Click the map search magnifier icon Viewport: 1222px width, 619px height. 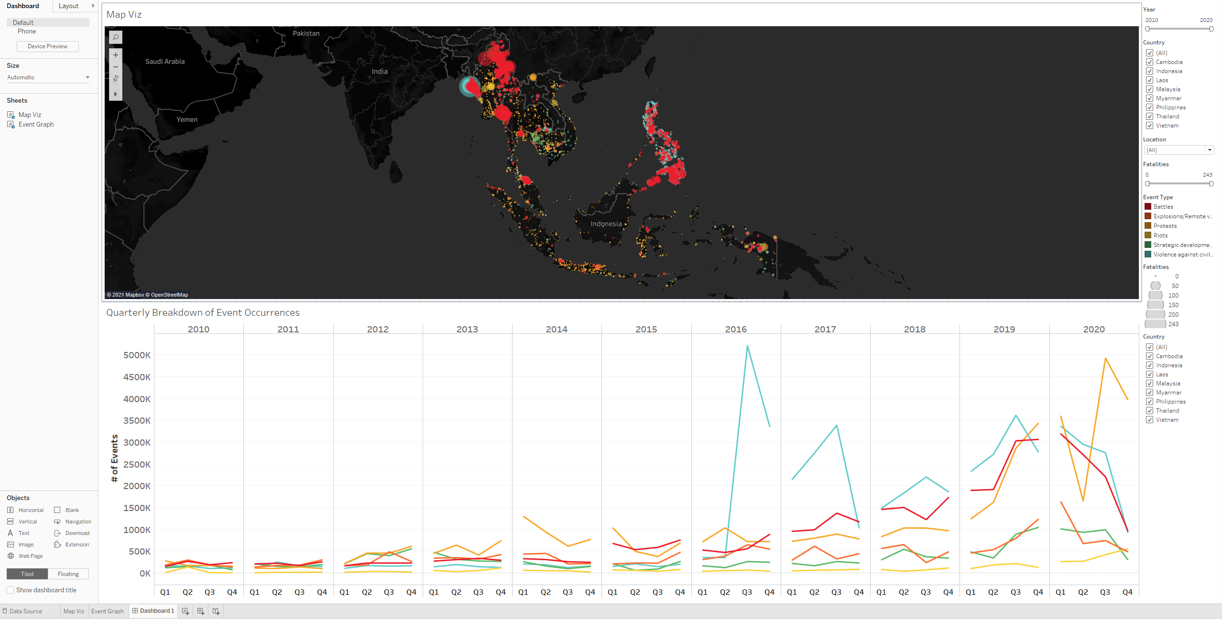pyautogui.click(x=116, y=37)
